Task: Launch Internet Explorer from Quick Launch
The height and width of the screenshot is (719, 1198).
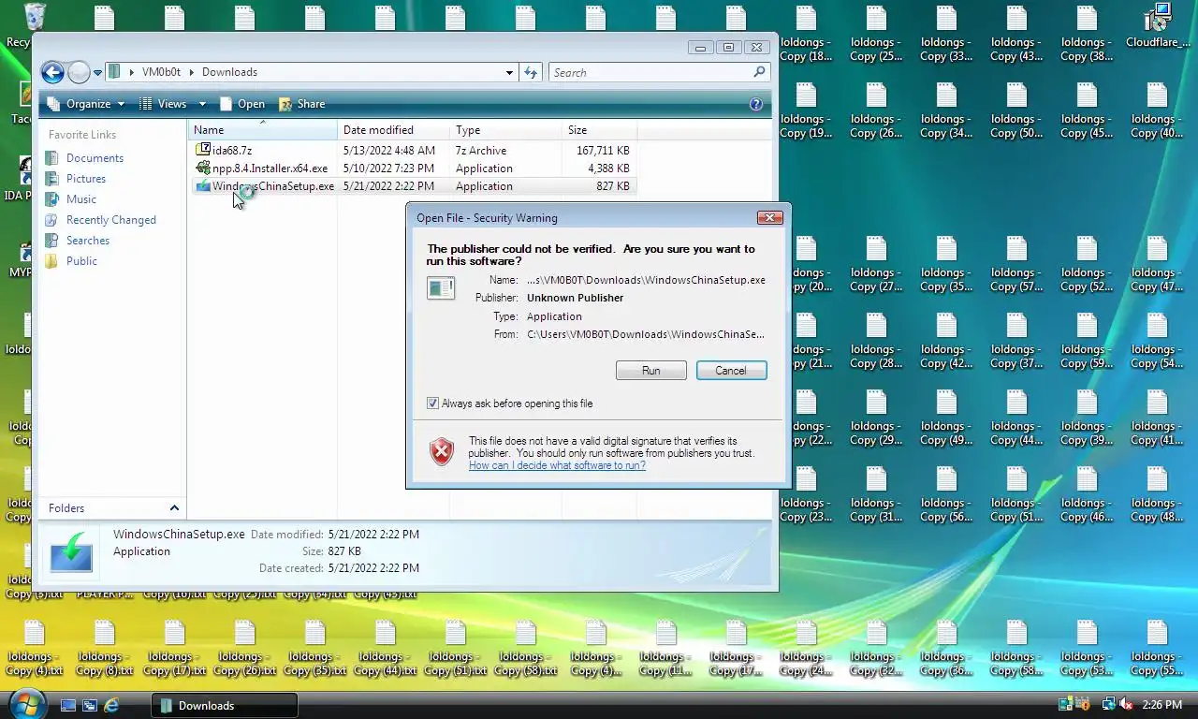Action: tap(111, 705)
